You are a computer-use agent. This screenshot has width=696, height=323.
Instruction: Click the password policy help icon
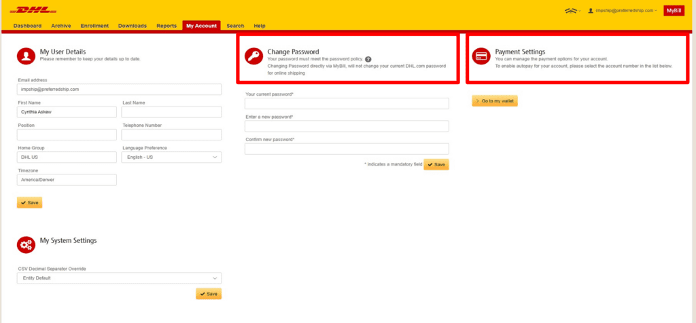pyautogui.click(x=368, y=59)
